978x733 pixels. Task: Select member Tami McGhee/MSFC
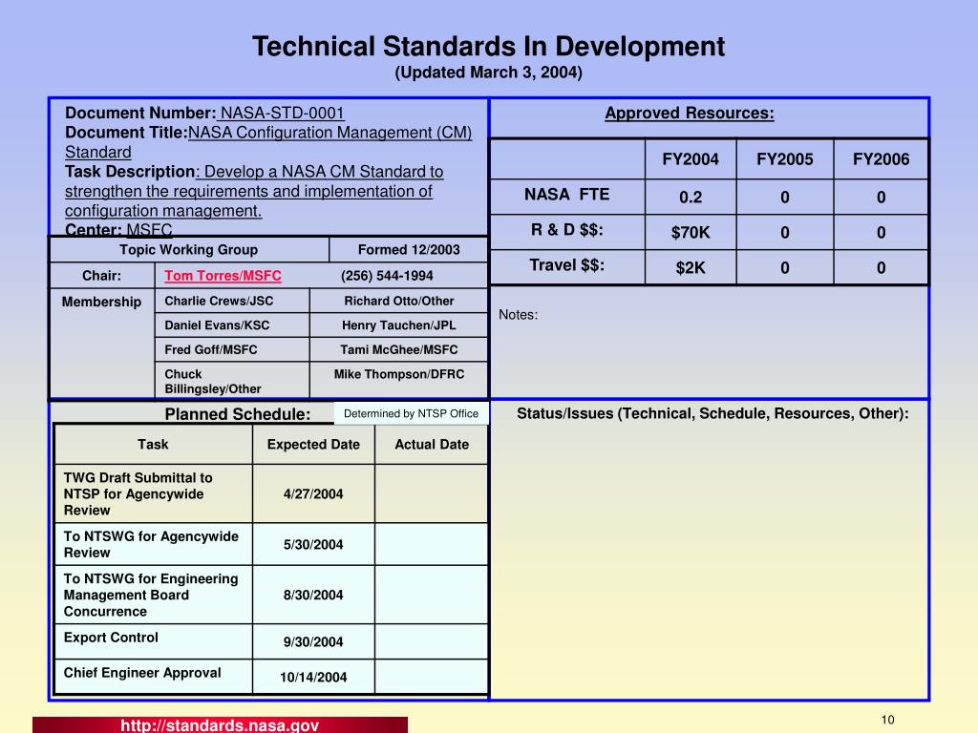398,349
